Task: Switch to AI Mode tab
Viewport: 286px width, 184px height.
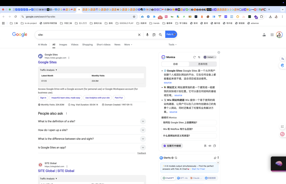Action: [x=42, y=45]
